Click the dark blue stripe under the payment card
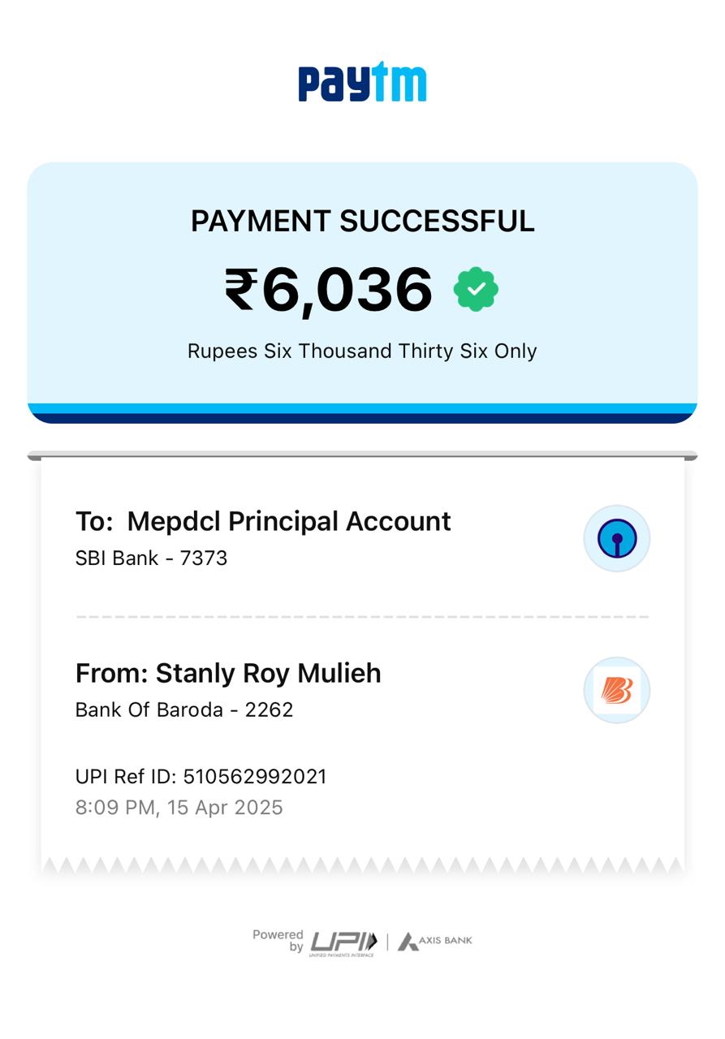This screenshot has height=1039, width=725. point(362,418)
